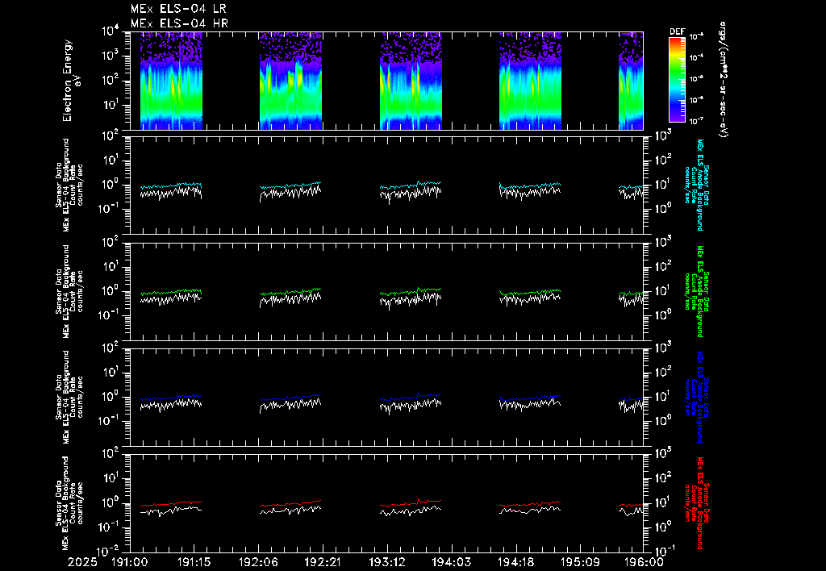This screenshot has height=571, width=826.
Task: Select the 195:09 time tick label
Action: [x=579, y=563]
